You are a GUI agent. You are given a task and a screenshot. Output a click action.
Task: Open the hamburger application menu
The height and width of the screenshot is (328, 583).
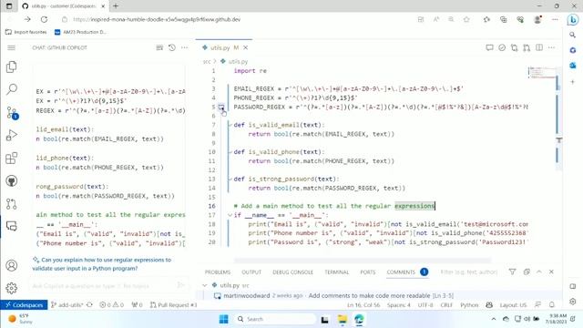click(12, 47)
